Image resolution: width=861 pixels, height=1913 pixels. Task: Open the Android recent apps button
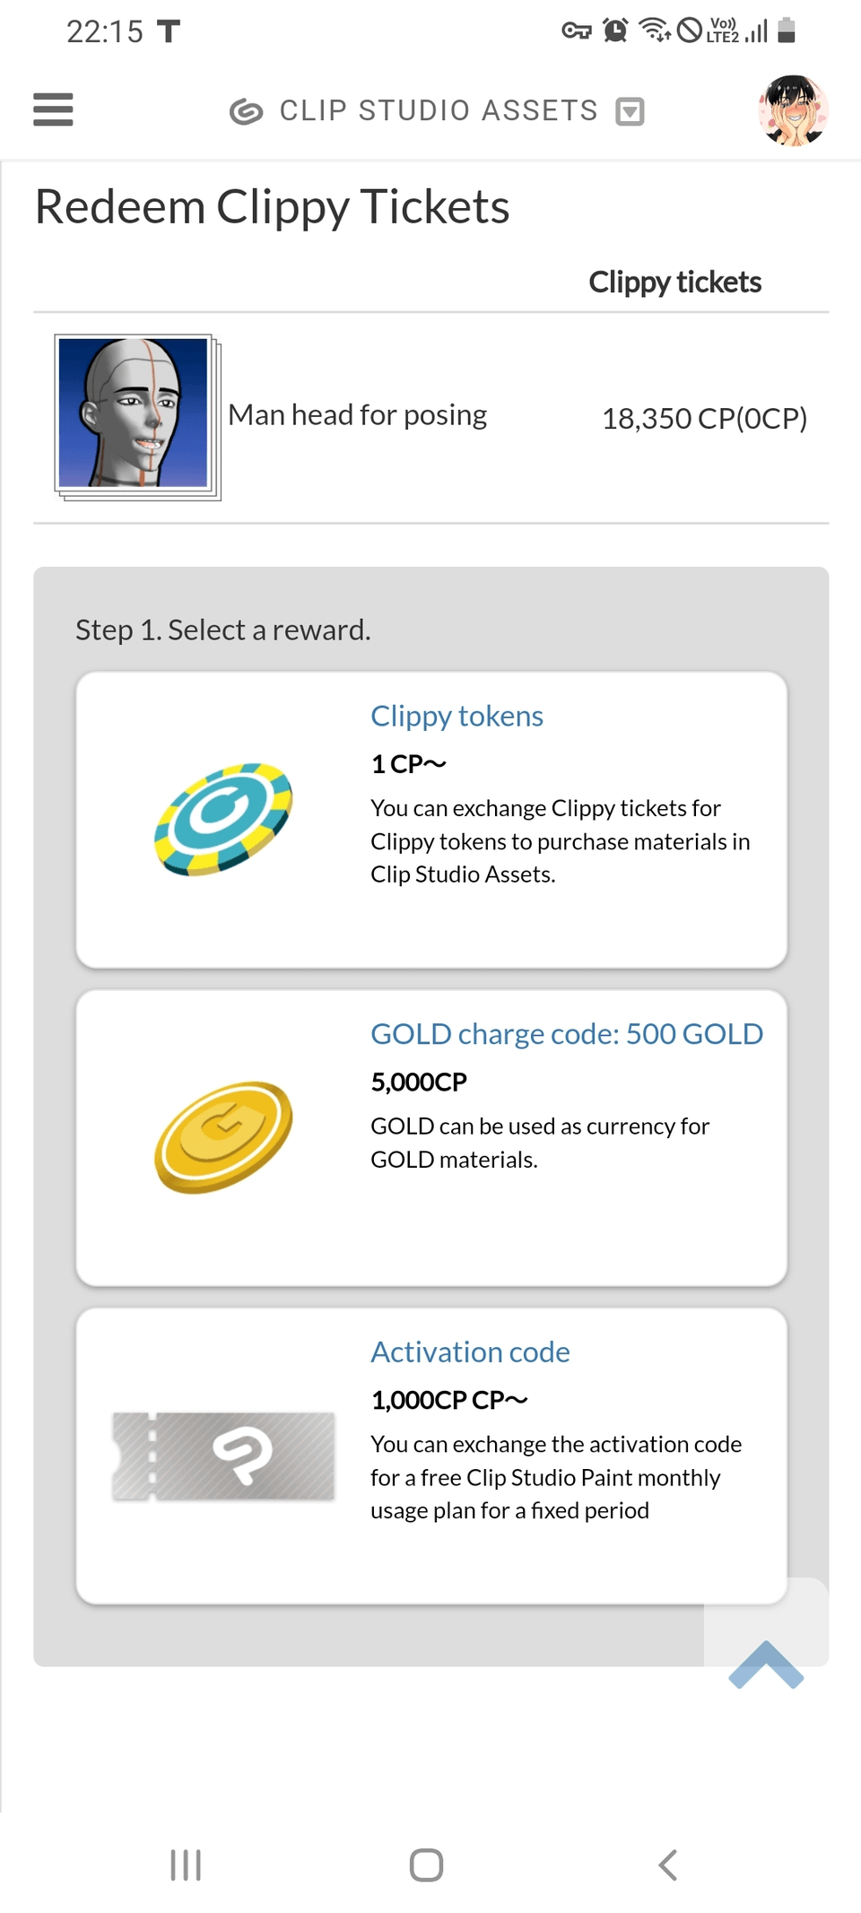tap(186, 1865)
